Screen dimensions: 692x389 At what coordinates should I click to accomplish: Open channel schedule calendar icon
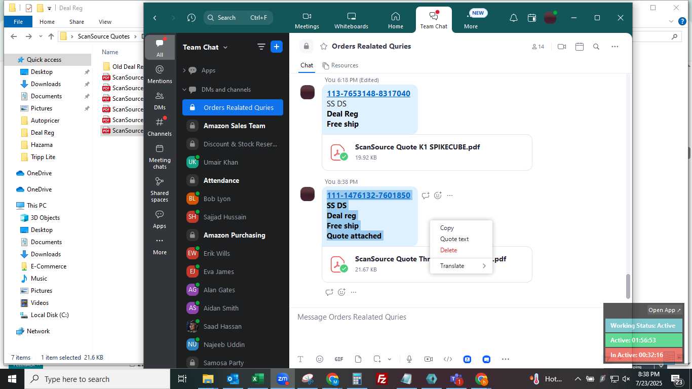coord(580,47)
